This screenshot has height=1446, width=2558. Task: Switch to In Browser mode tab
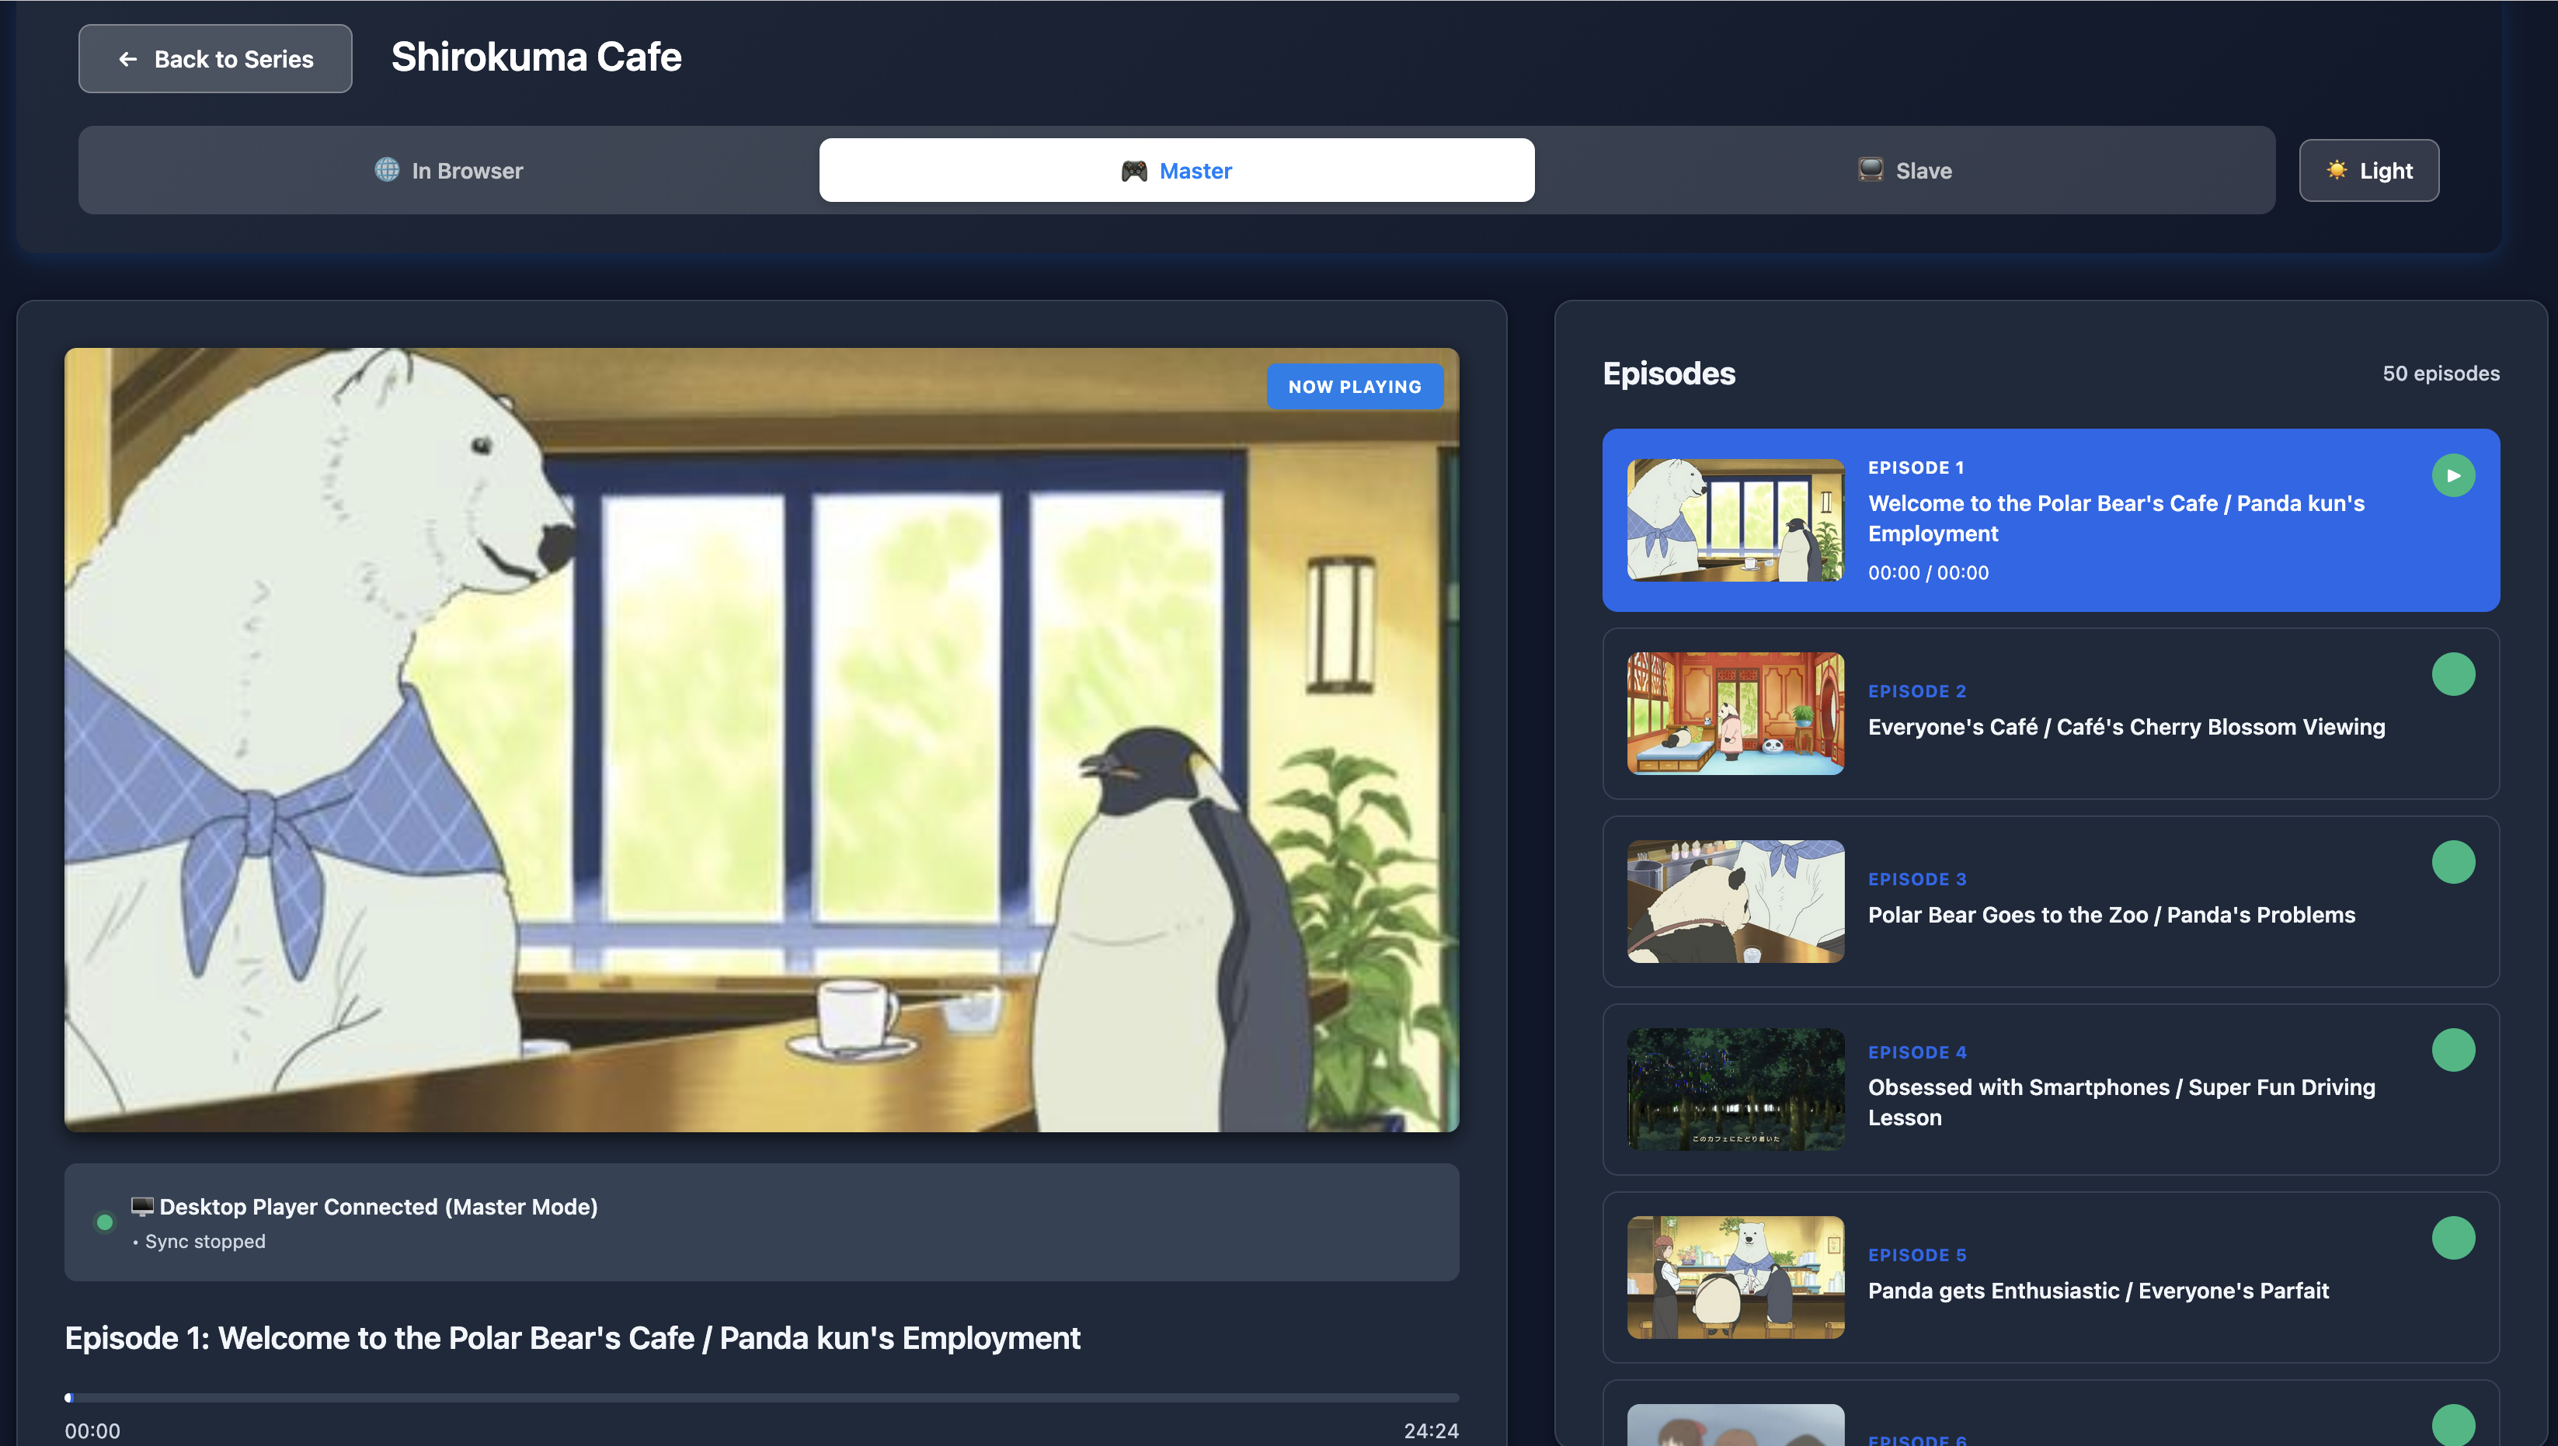449,171
